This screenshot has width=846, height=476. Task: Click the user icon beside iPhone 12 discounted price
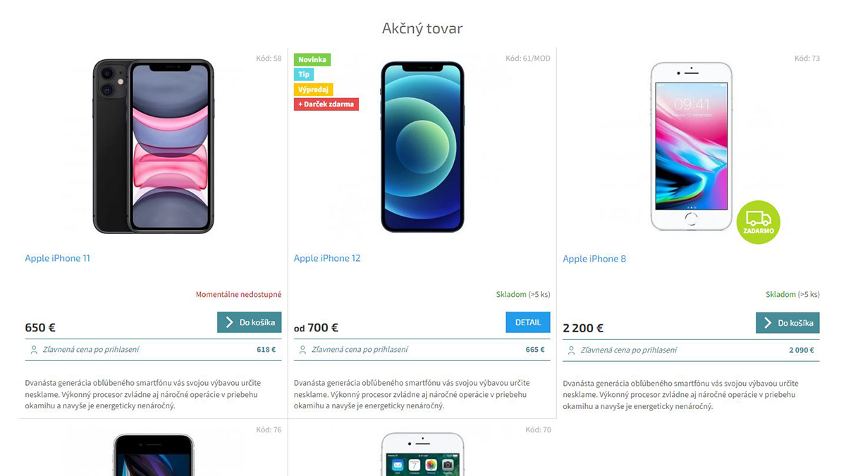[x=302, y=350]
